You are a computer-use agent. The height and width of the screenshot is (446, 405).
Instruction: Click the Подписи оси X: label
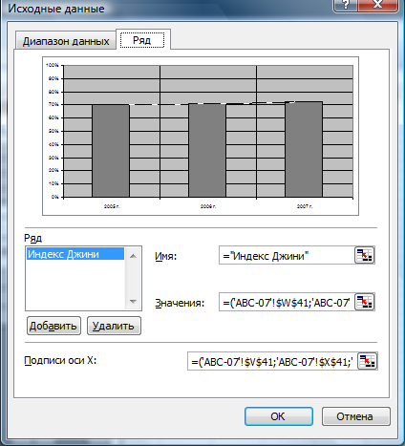60,360
